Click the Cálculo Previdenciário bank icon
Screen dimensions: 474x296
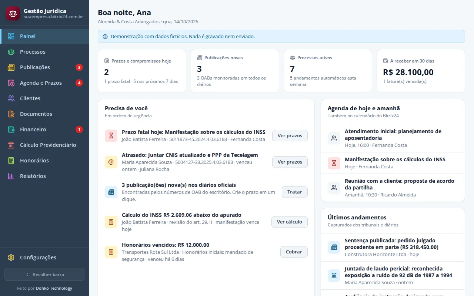tap(11, 145)
